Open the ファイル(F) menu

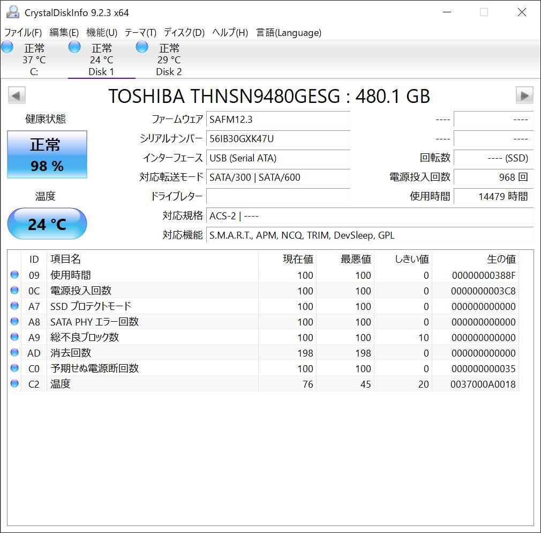pyautogui.click(x=23, y=33)
